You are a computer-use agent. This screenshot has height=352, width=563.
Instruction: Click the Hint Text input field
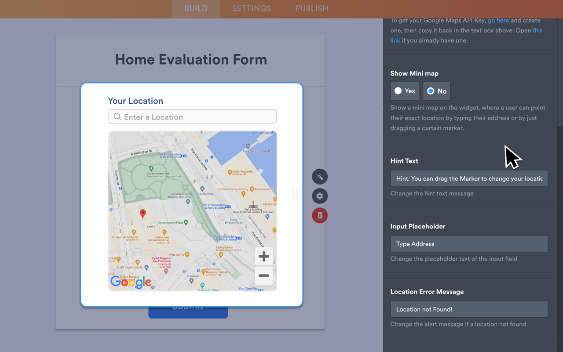(x=469, y=178)
